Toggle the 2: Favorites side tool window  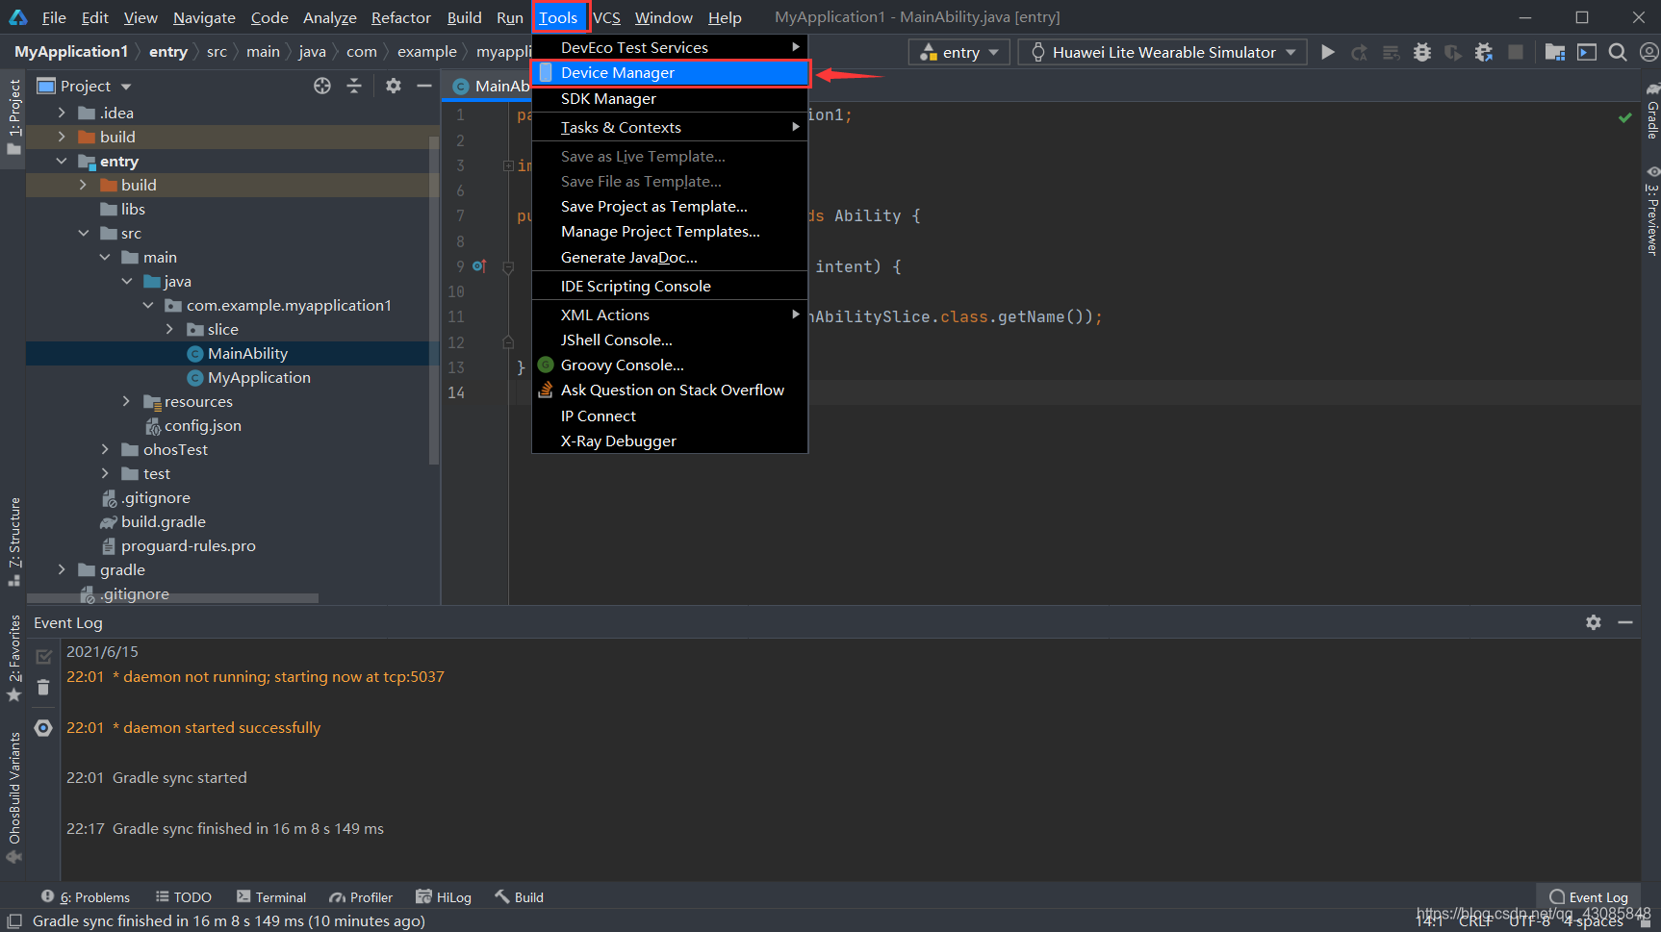point(14,659)
